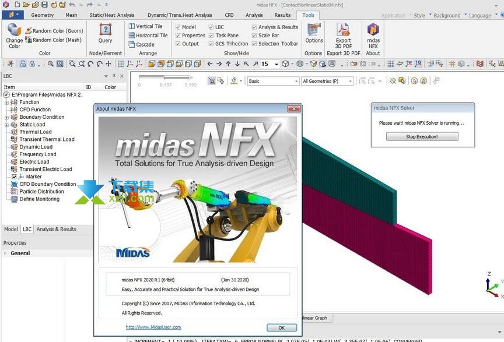Arrange windows with Vertical Tile
504x342 pixels.
click(x=146, y=26)
